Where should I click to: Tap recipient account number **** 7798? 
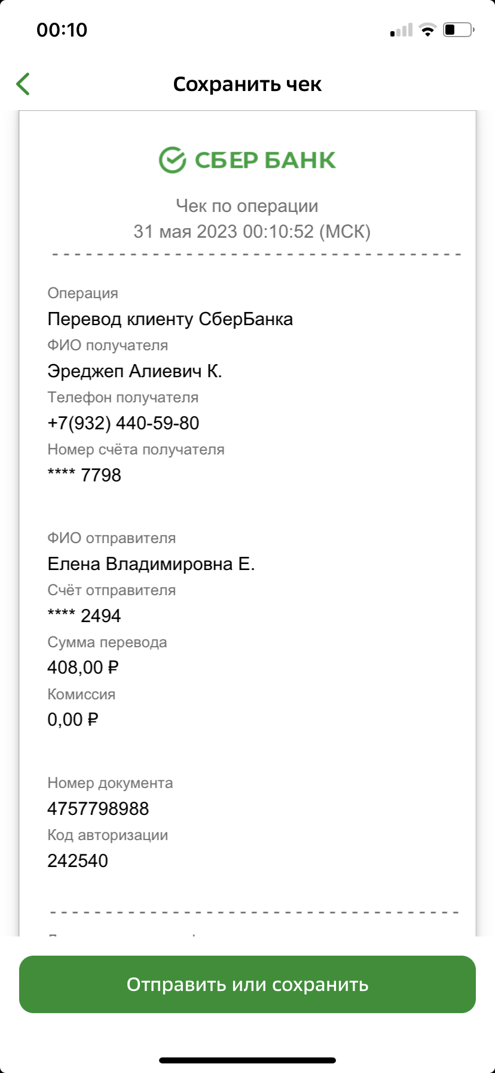84,475
